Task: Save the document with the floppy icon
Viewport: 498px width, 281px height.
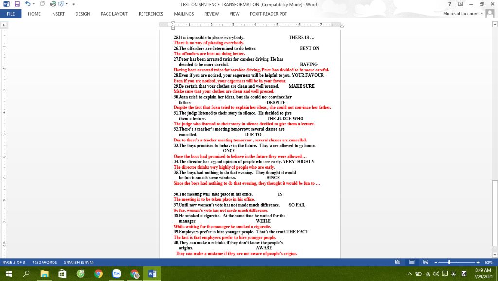Action: click(17, 4)
